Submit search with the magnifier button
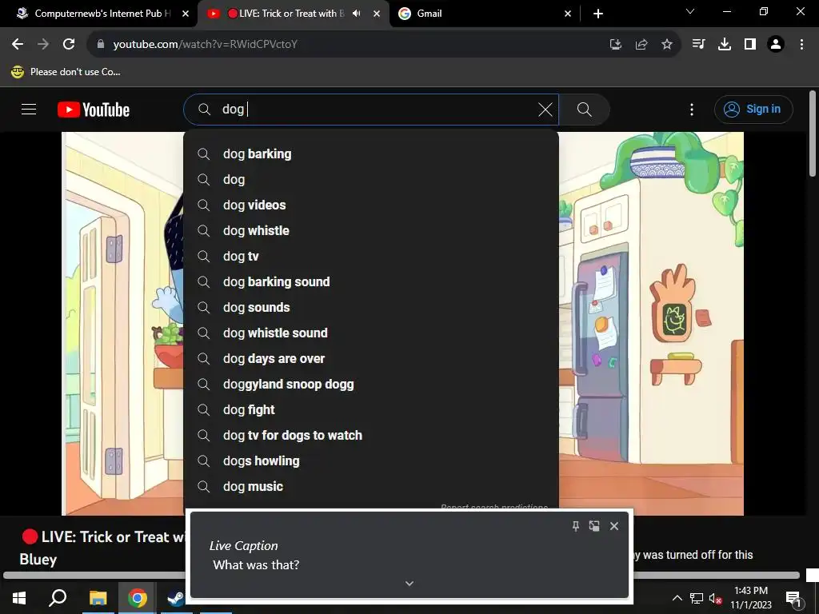 click(x=584, y=109)
